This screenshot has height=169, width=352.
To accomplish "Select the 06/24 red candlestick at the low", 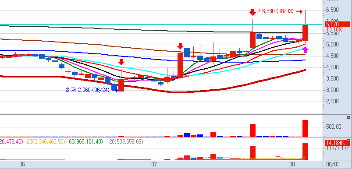I will pyautogui.click(x=121, y=85).
